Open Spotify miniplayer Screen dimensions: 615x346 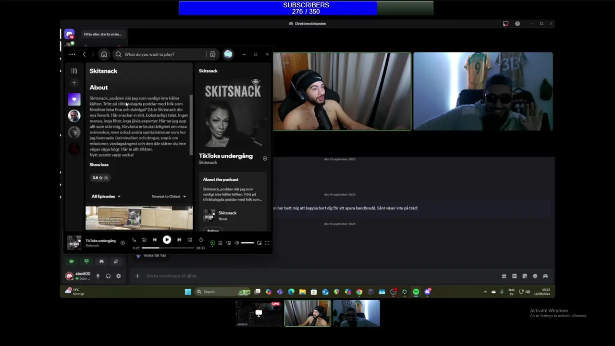pos(259,243)
